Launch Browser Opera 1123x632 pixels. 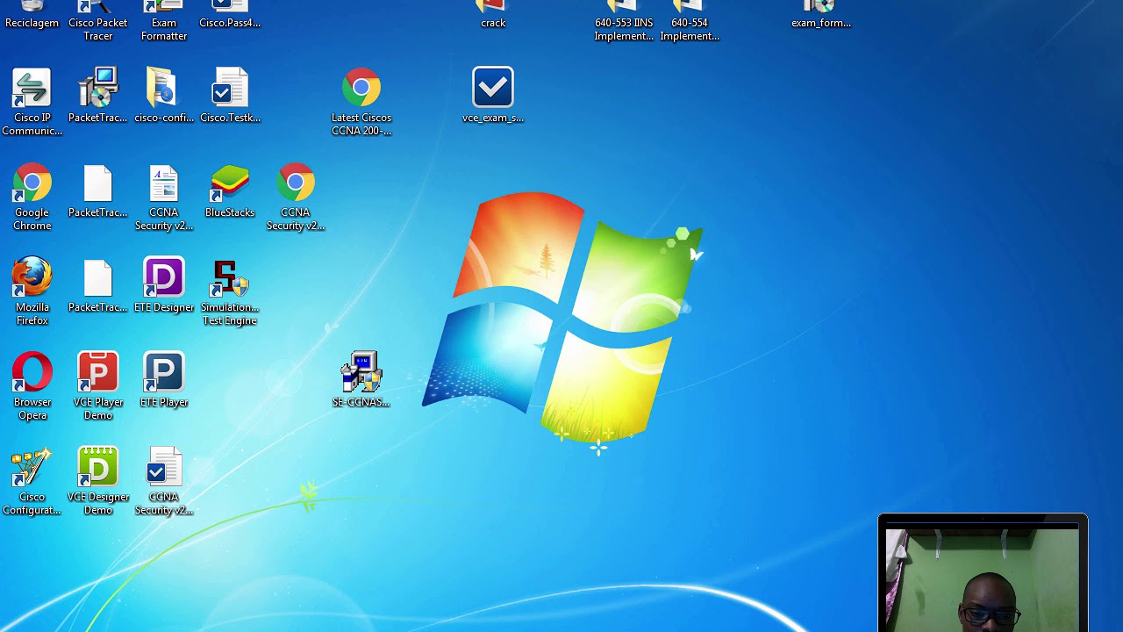click(32, 386)
